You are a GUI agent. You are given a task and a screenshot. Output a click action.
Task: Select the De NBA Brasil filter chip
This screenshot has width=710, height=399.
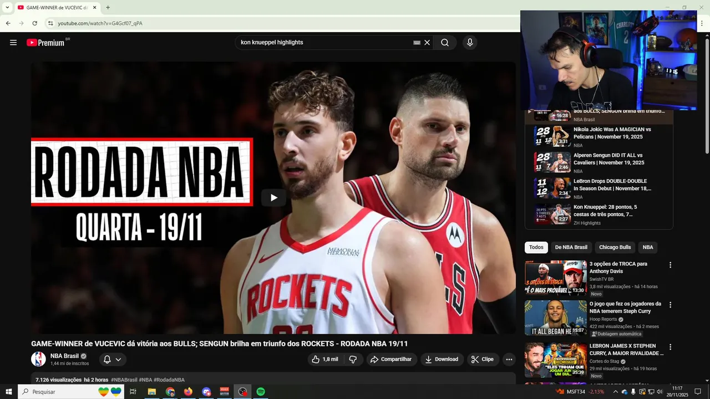(571, 247)
